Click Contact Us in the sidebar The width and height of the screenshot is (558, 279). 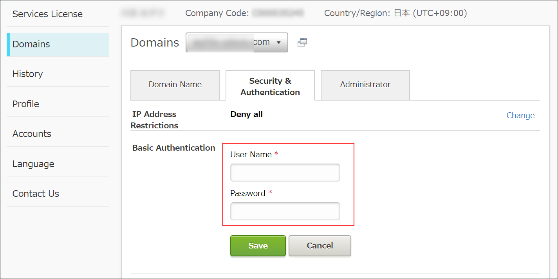36,194
